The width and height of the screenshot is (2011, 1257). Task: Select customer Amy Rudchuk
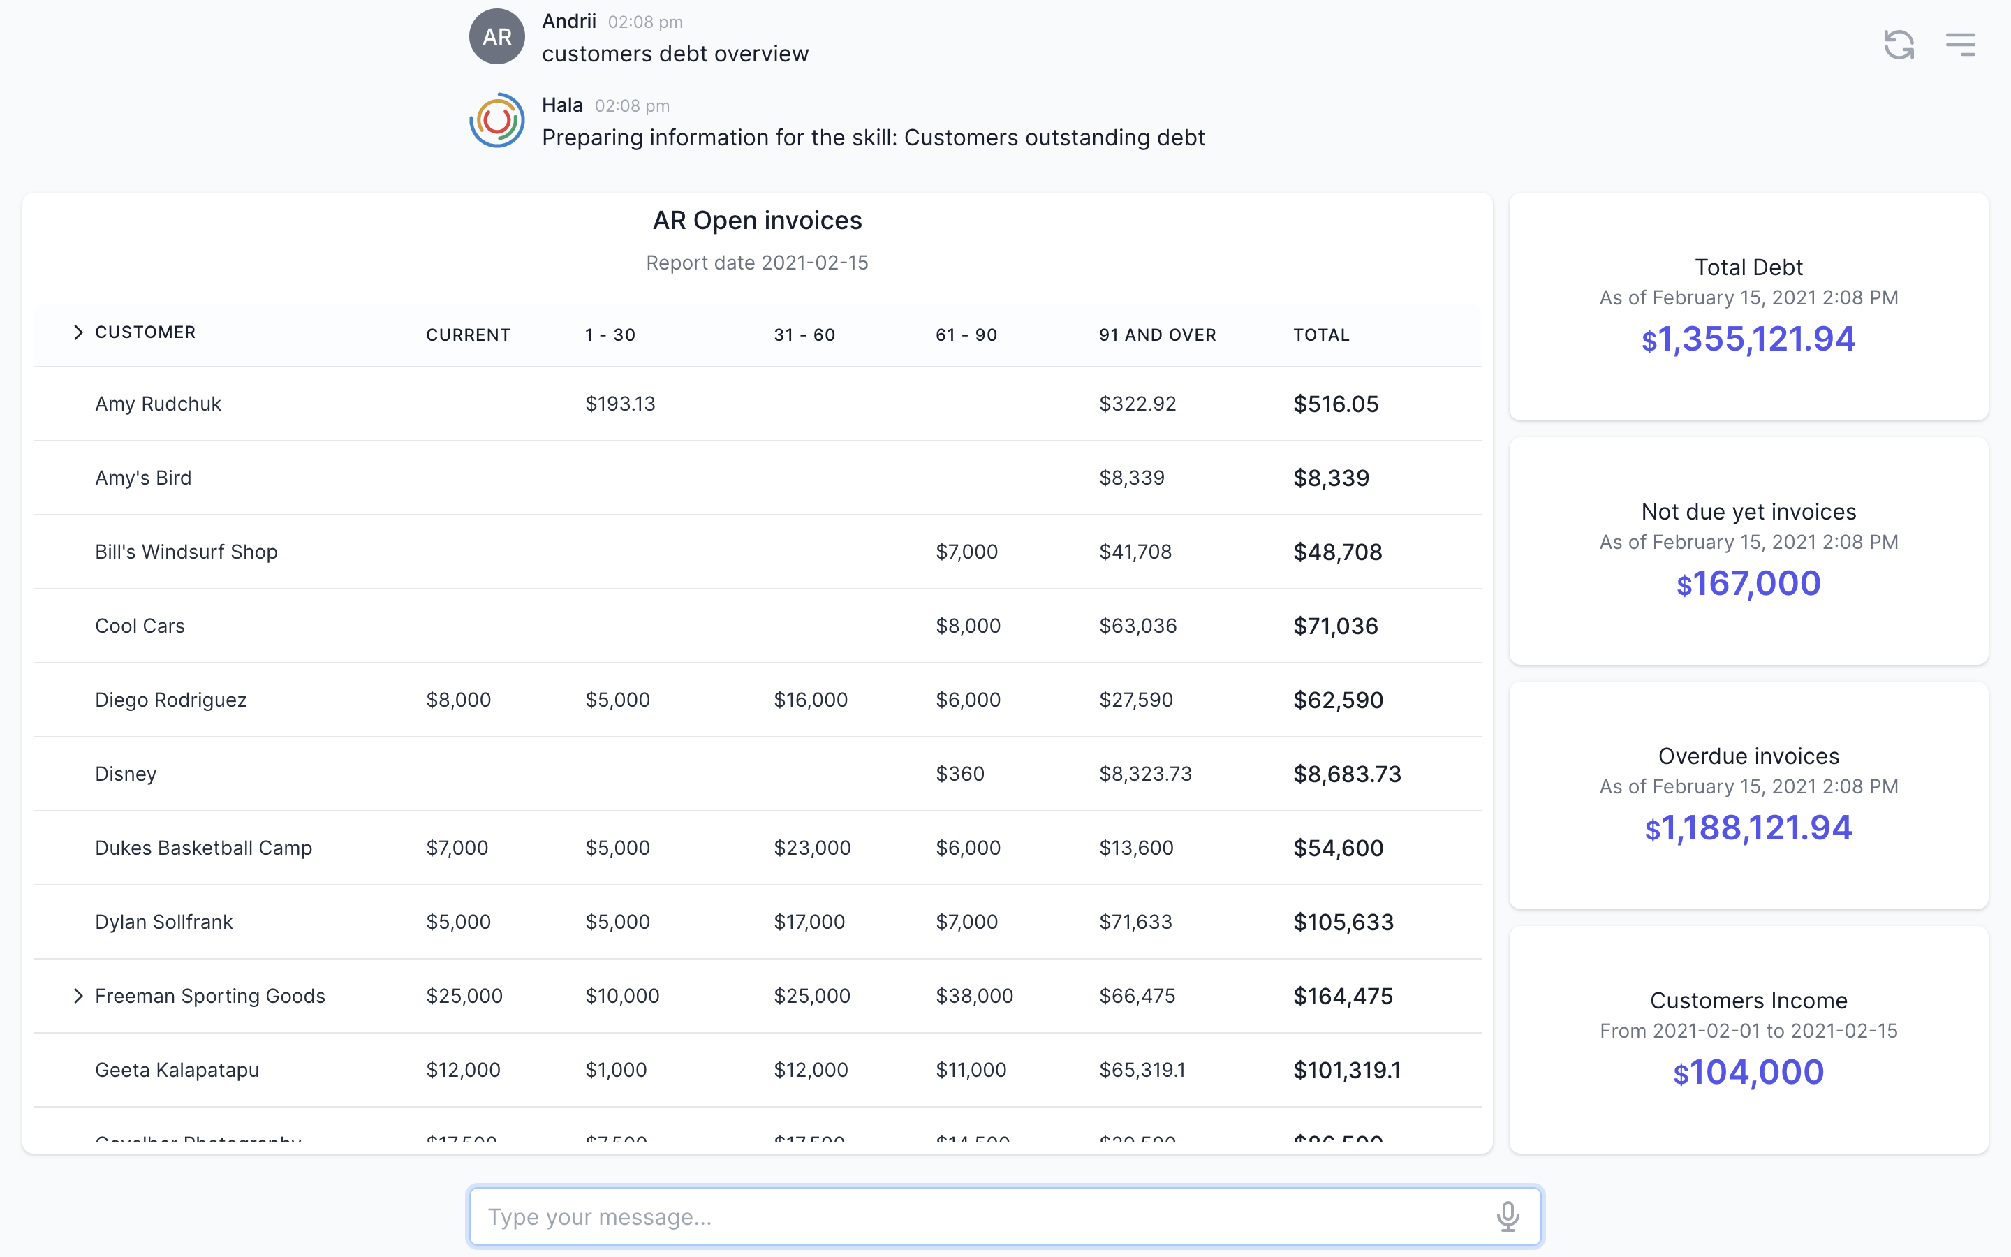(x=158, y=404)
